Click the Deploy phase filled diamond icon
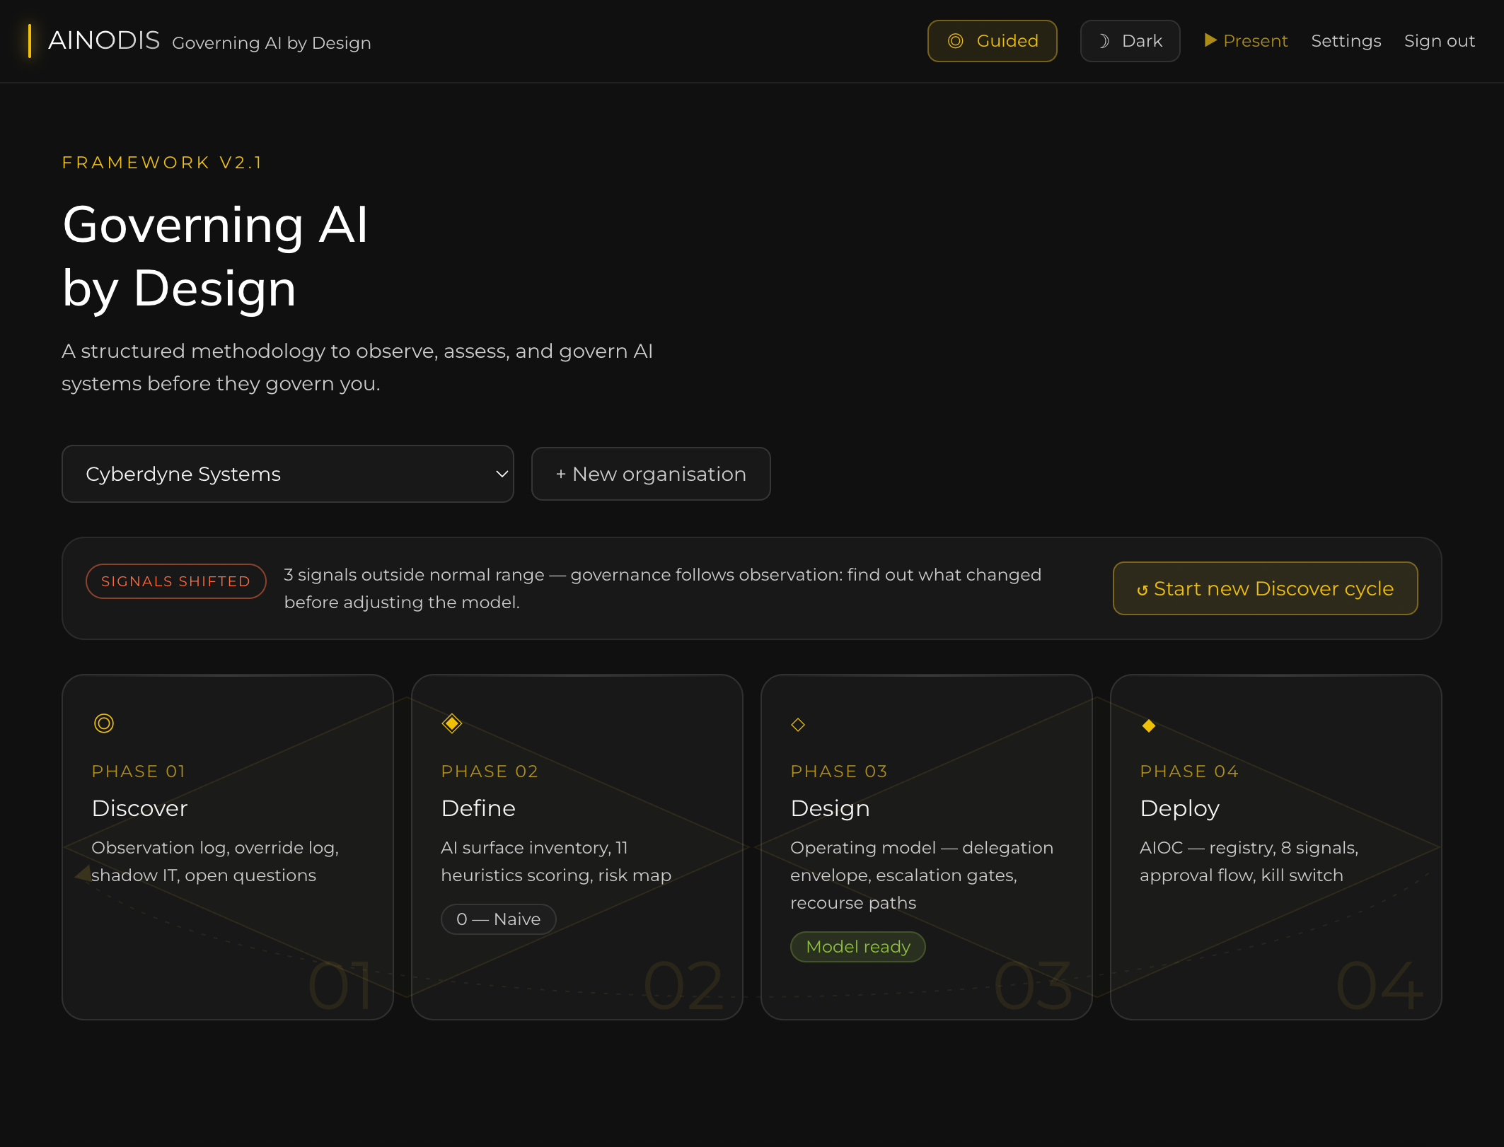The height and width of the screenshot is (1147, 1504). [x=1149, y=726]
